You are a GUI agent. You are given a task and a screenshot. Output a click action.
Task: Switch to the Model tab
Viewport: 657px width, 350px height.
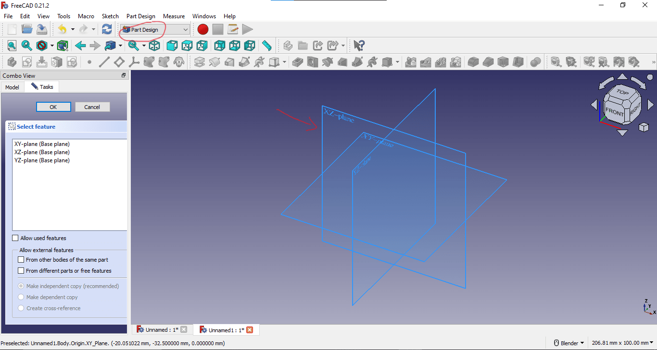coord(12,87)
